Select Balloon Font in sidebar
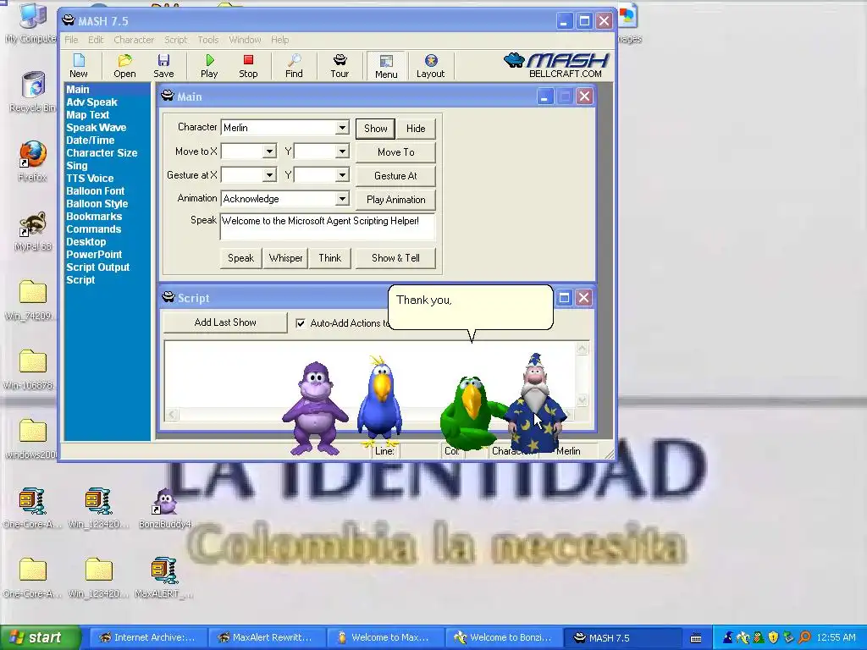 95,191
